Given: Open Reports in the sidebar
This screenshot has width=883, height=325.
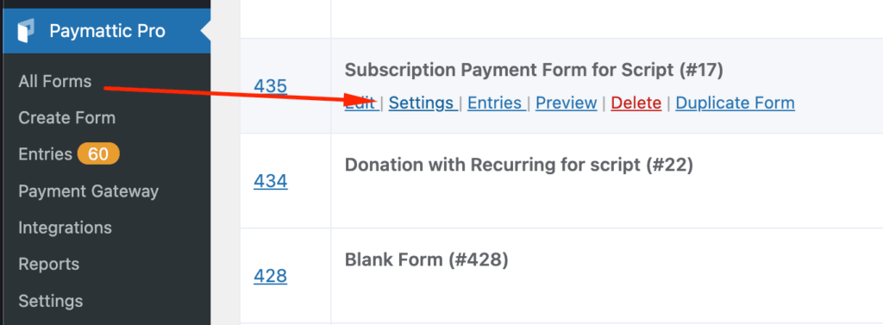Looking at the screenshot, I should point(48,264).
